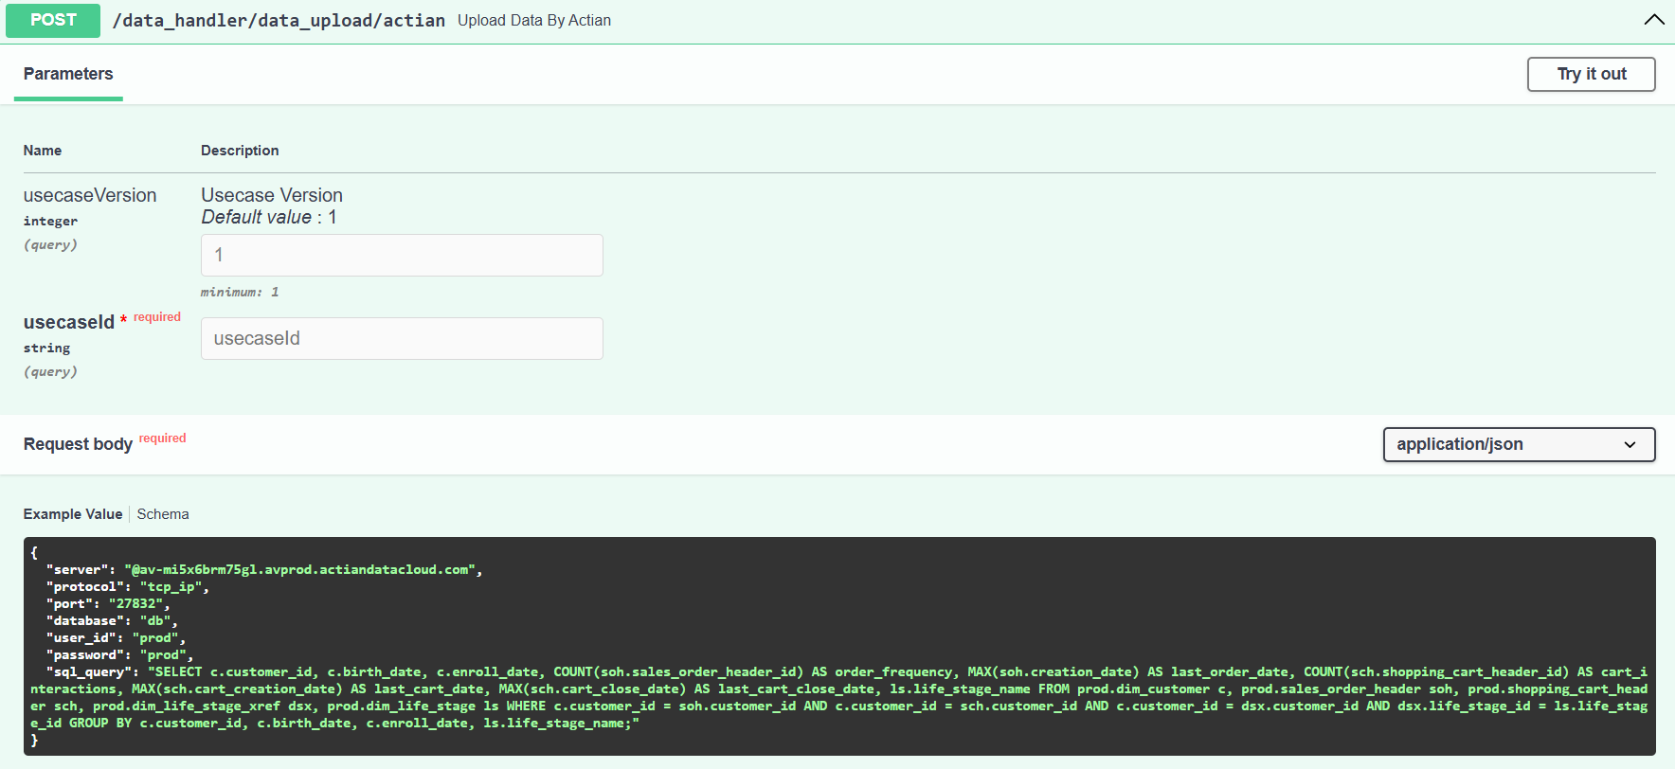Focus the usecaseVersion input field
This screenshot has width=1675, height=769.
pos(402,255)
